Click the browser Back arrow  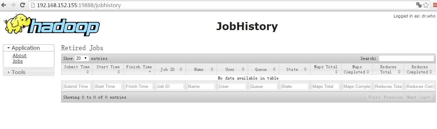[x=4, y=5]
